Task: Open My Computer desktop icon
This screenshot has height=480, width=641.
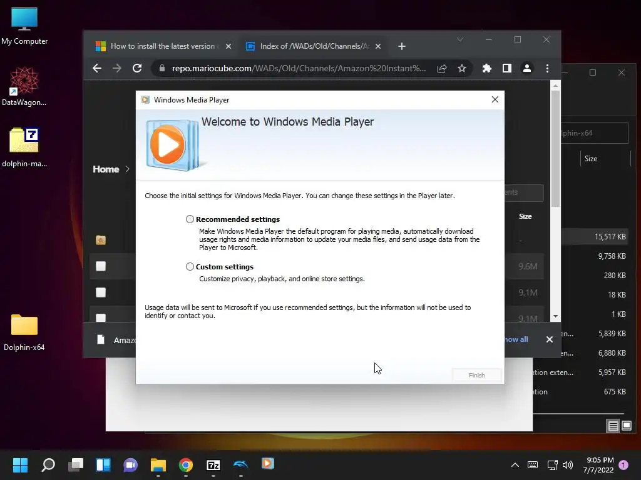Action: click(24, 26)
